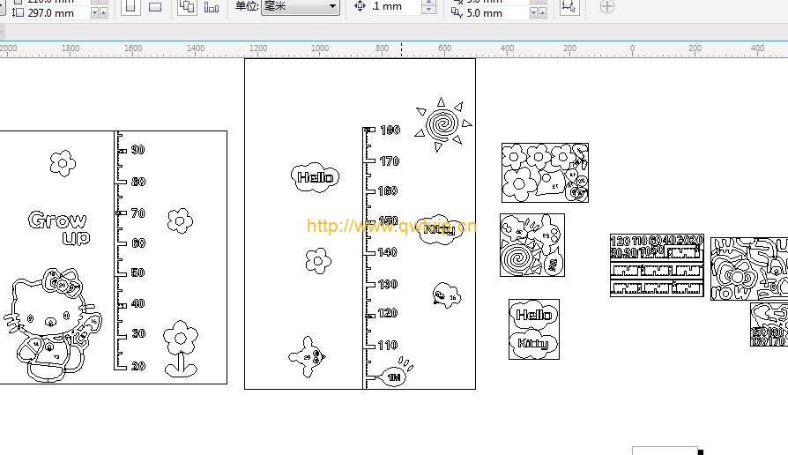Select nested numbers and rulers panel

[657, 265]
